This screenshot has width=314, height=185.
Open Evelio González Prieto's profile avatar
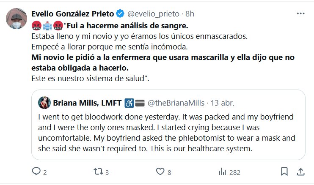16,18
